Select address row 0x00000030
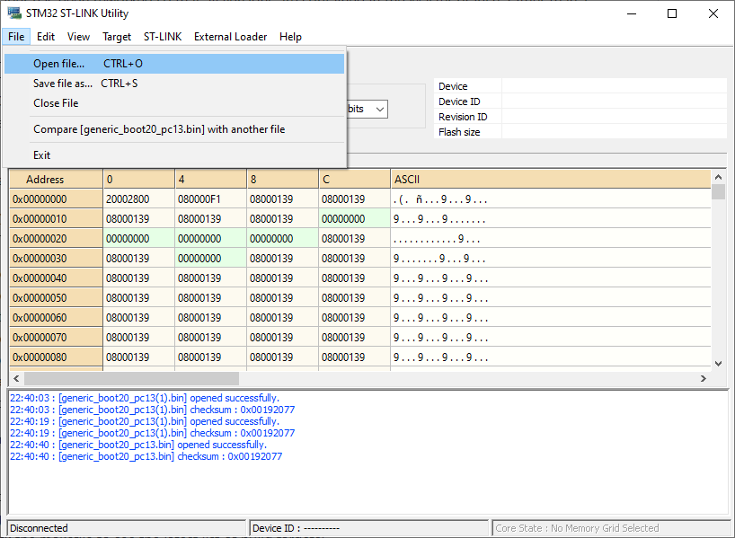 click(x=56, y=258)
